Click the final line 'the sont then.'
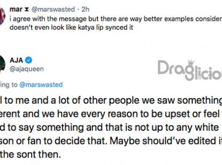Screen dimensions: 222x165 pyautogui.click(x=31, y=154)
